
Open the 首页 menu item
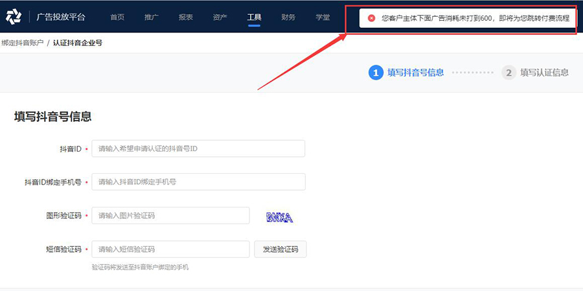click(117, 17)
